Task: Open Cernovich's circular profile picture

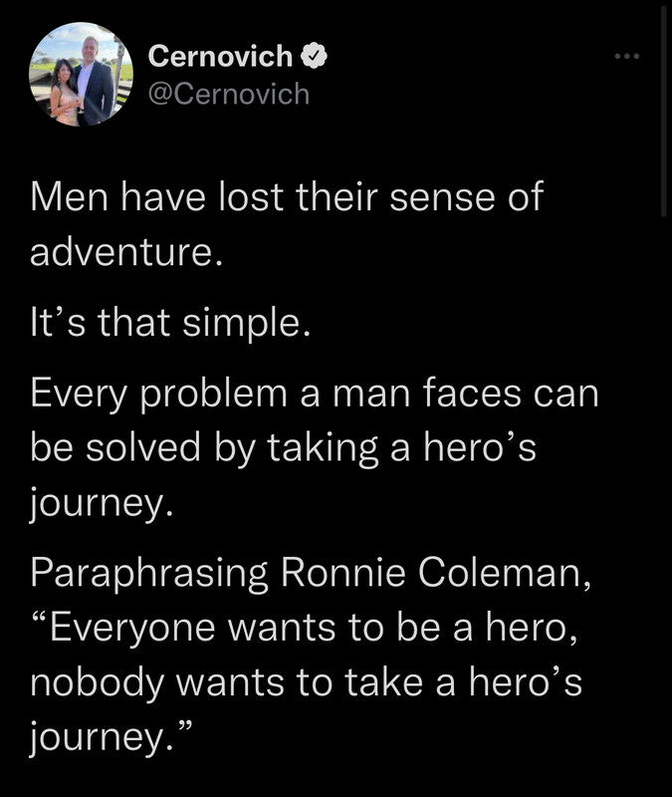Action: (x=82, y=74)
